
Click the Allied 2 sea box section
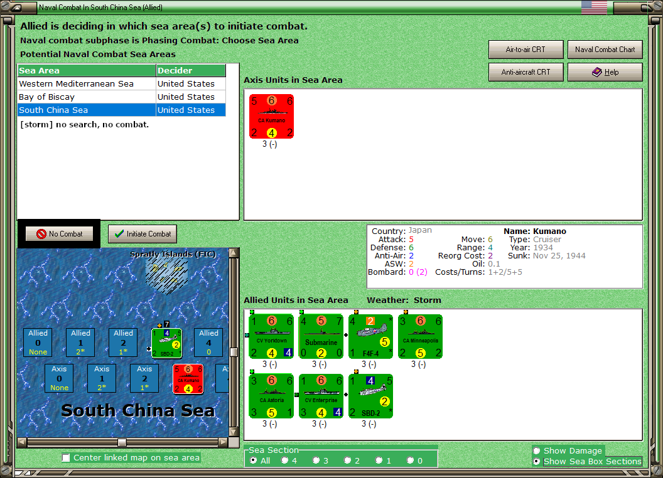point(123,343)
